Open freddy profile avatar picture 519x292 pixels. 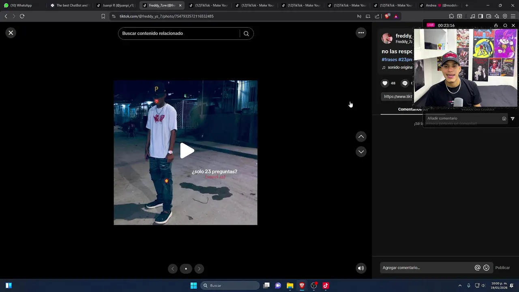pos(387,39)
